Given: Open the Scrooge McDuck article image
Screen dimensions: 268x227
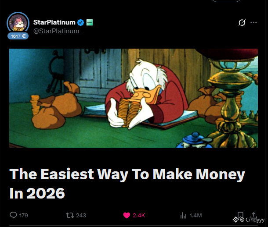Looking at the screenshot, I should pyautogui.click(x=134, y=98).
